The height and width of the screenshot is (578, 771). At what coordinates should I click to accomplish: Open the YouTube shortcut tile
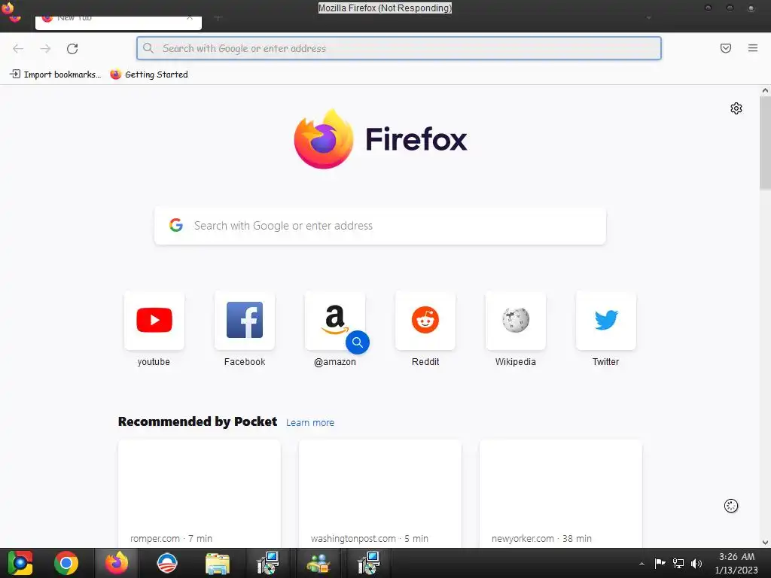pyautogui.click(x=154, y=321)
